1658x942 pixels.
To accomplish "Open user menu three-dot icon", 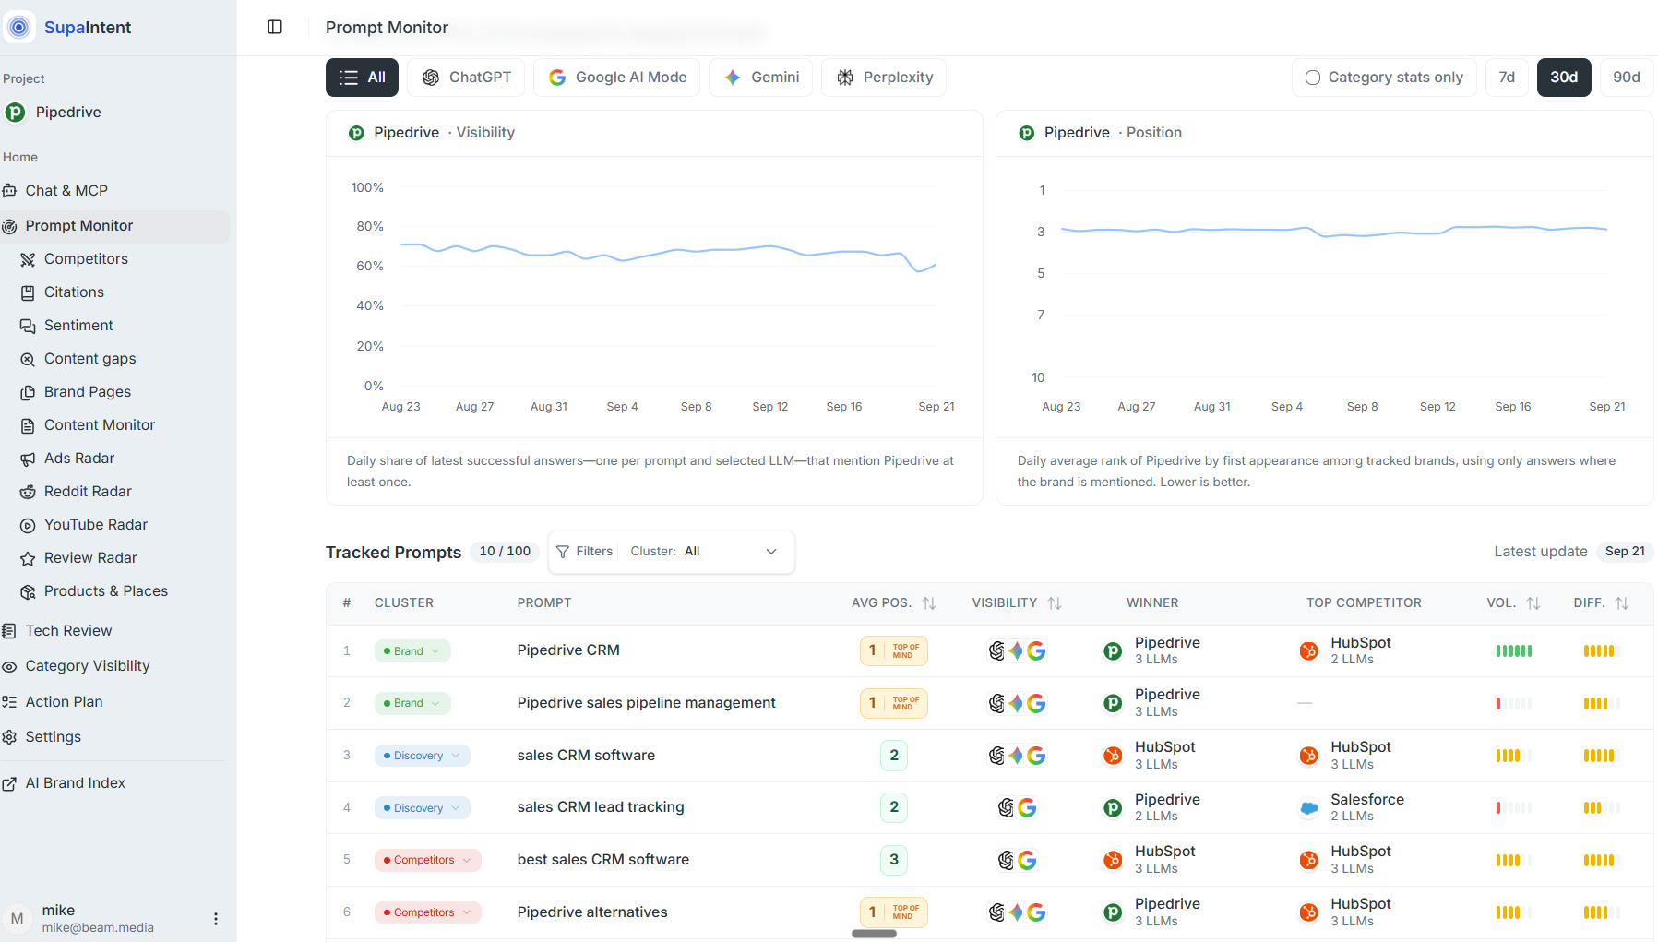I will point(216,919).
